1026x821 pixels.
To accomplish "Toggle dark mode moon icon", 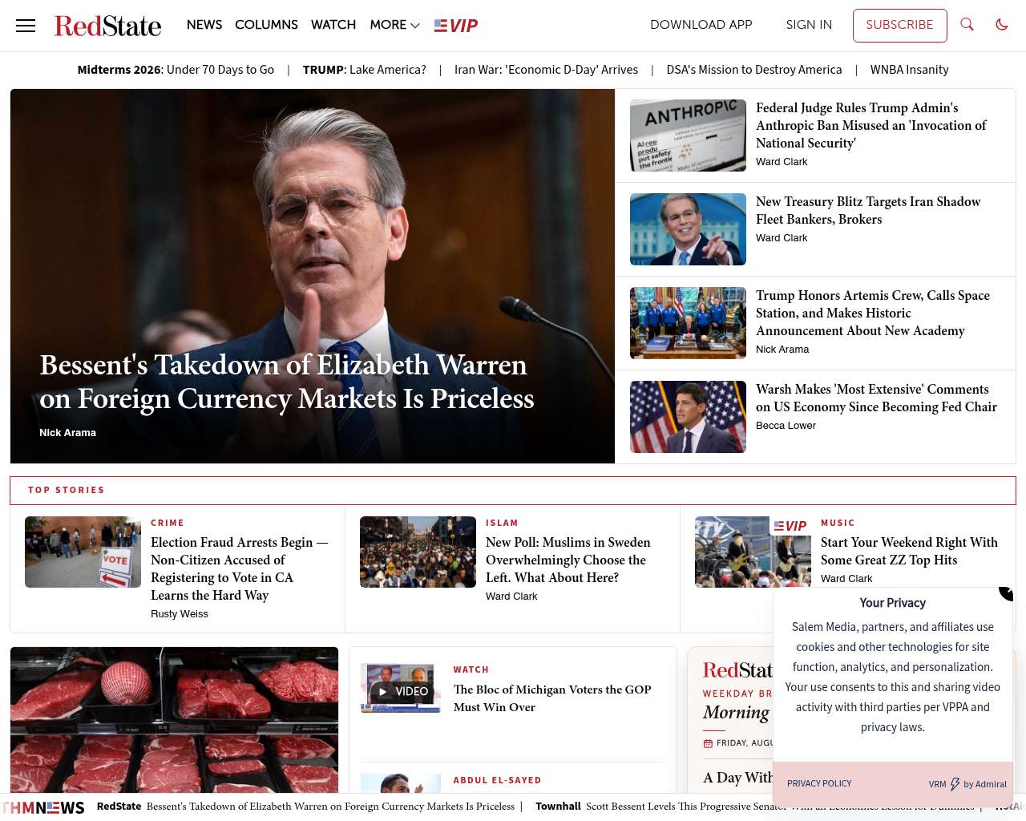I will [1001, 25].
